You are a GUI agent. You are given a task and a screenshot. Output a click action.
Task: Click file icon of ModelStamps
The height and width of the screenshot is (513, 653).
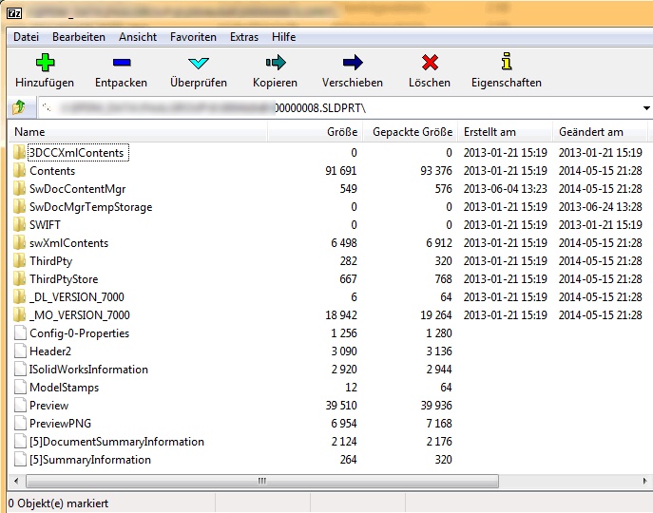pyautogui.click(x=20, y=388)
